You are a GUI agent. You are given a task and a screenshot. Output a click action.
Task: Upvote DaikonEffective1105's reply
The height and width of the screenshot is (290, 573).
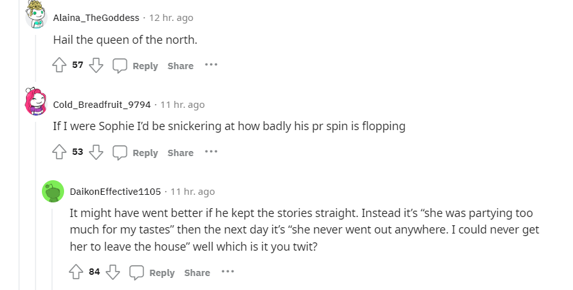click(76, 272)
